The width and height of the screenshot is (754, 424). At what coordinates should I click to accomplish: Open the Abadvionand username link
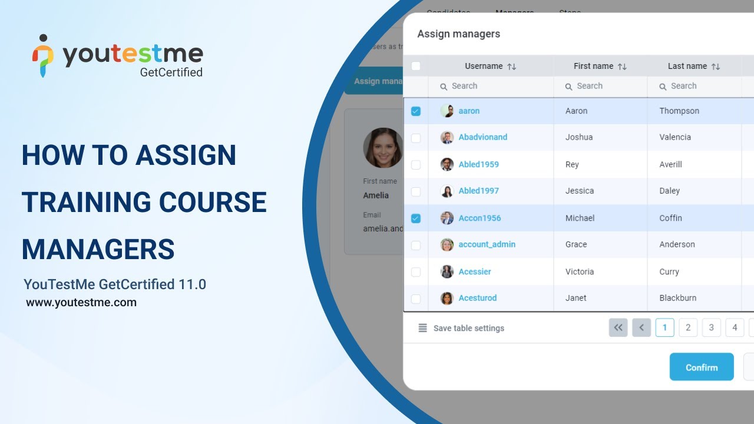(483, 137)
